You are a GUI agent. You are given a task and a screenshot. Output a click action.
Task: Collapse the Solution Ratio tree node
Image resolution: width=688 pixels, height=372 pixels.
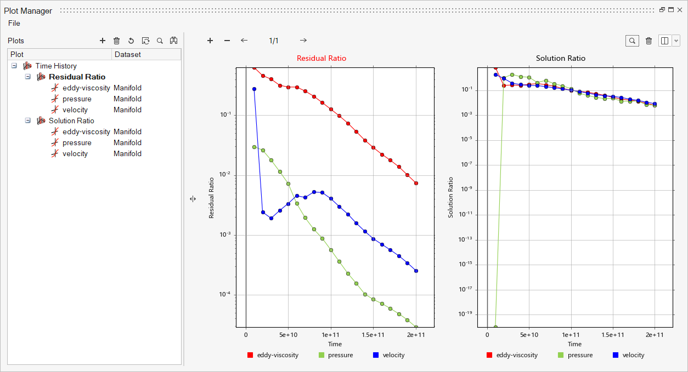pyautogui.click(x=27, y=121)
